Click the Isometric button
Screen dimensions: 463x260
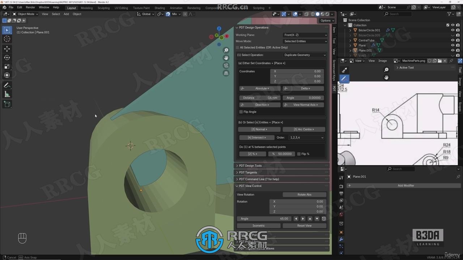pos(259,226)
